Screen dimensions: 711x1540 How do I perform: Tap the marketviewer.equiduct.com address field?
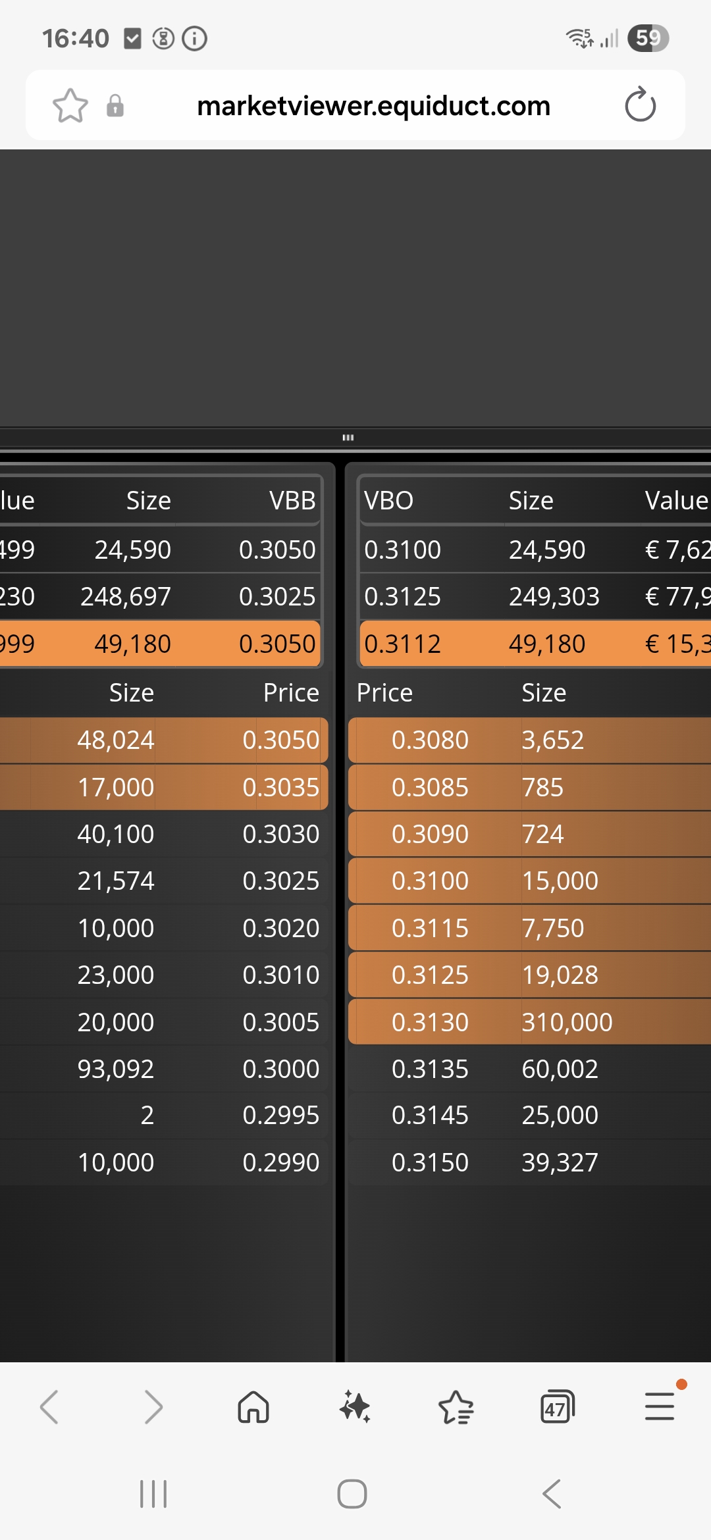(373, 105)
